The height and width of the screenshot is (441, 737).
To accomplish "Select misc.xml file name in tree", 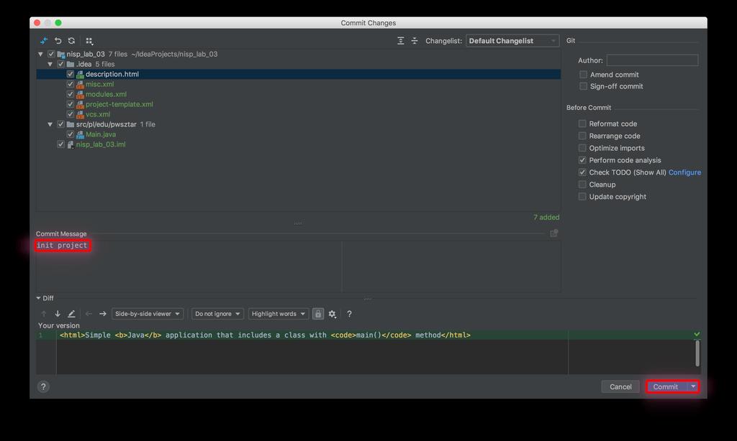I will click(x=99, y=84).
